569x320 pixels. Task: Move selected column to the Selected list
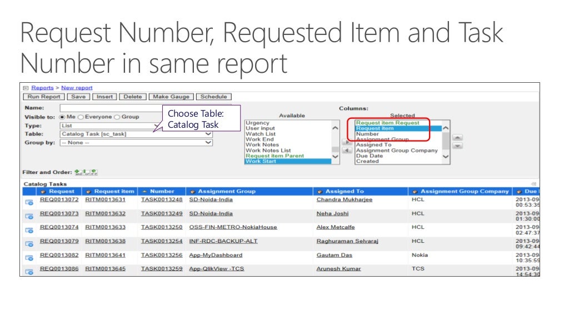347,142
